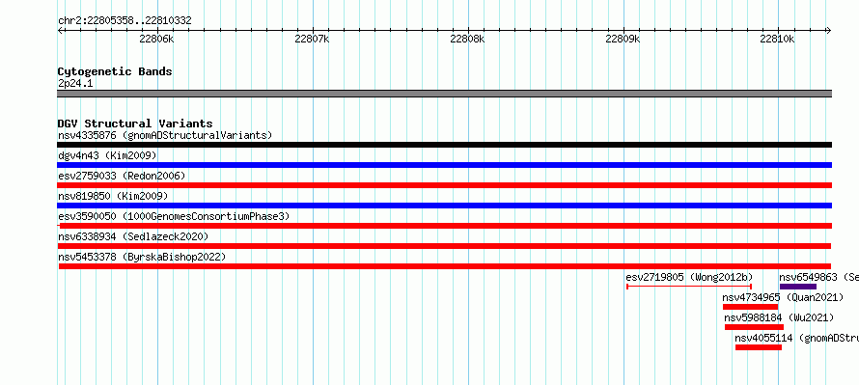Click the 22807k ruler tick label
The width and height of the screenshot is (859, 385).
pos(312,39)
